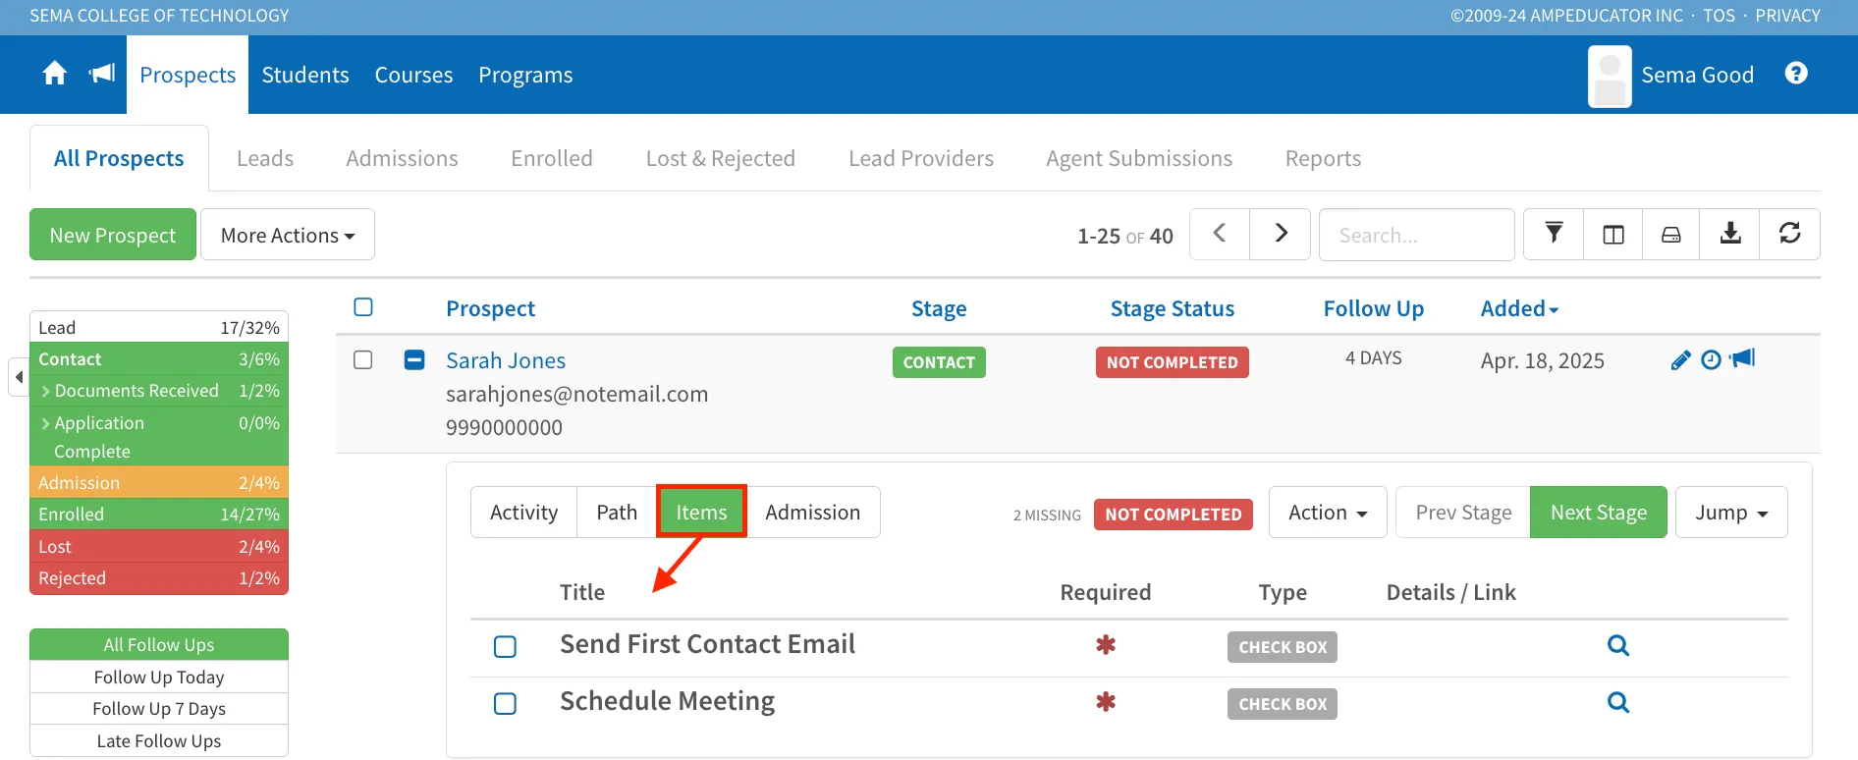Click the megaphone icon in Sarah Jones row
Image resolution: width=1858 pixels, height=760 pixels.
(x=1742, y=358)
